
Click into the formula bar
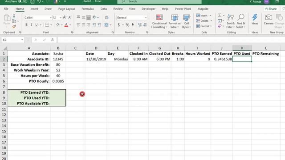click(171, 40)
